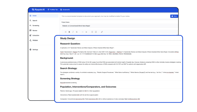Image resolution: width=197 pixels, height=112 pixels.
Task: Navigate to Extraction in the sidebar
Action: coord(36,35)
